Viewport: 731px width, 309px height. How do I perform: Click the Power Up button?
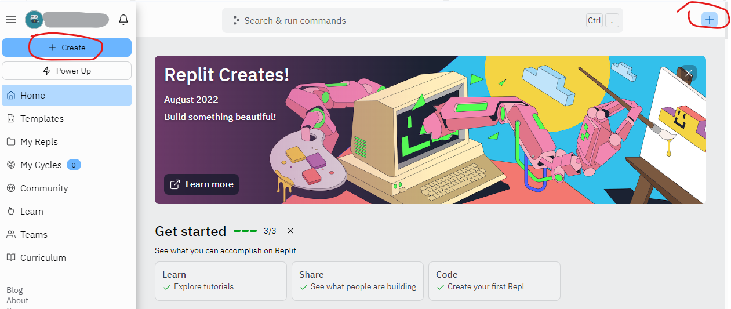coord(67,71)
